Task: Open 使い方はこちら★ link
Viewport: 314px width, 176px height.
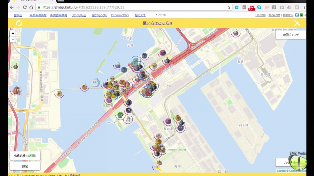Action: point(158,23)
